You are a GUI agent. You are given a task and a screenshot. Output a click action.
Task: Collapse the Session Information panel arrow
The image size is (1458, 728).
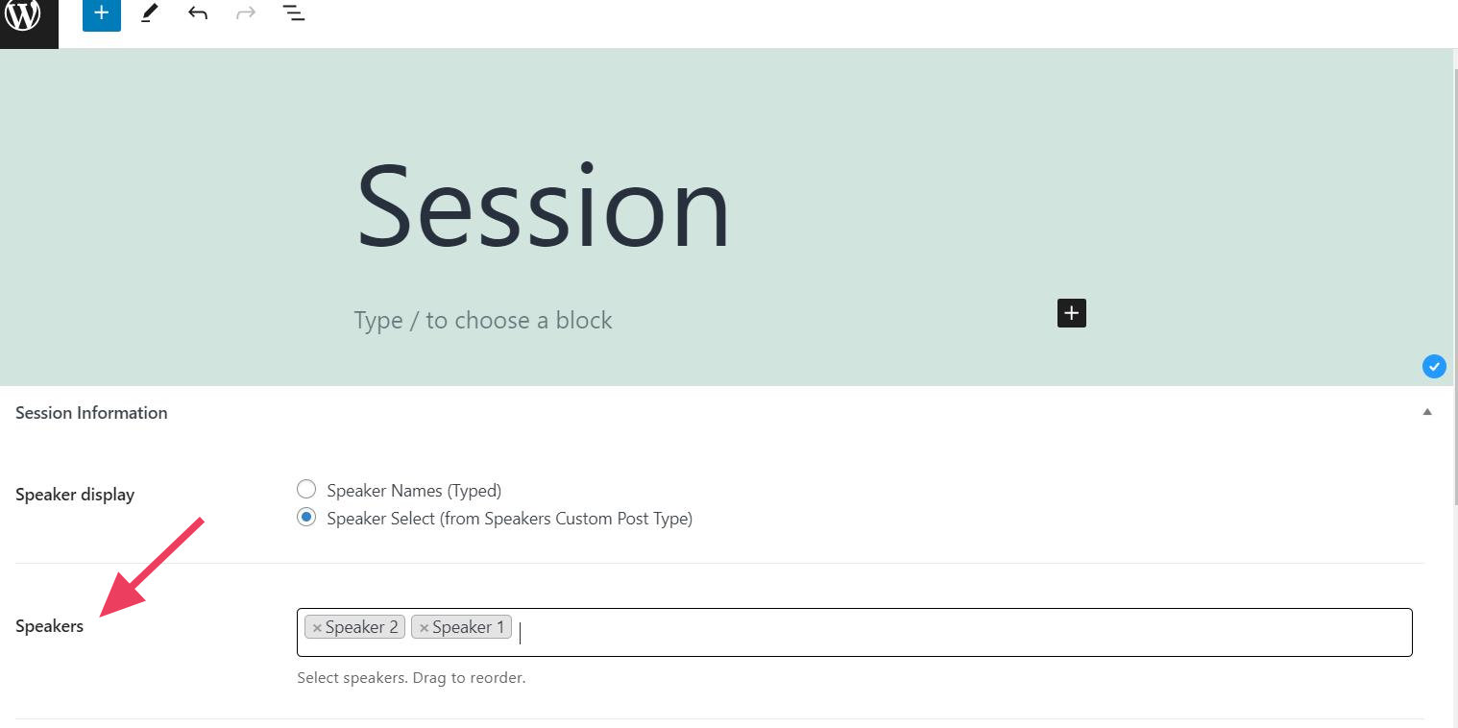pyautogui.click(x=1427, y=412)
